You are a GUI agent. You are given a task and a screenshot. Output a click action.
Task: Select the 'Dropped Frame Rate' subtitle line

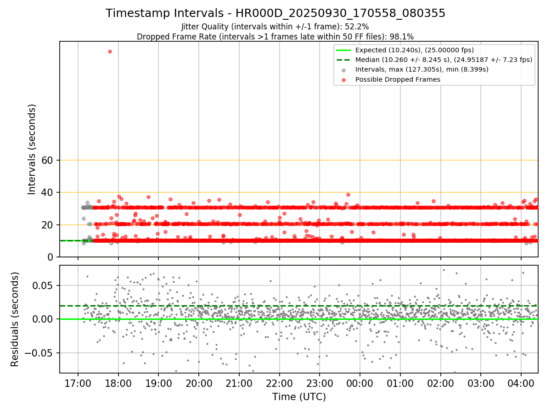[275, 37]
